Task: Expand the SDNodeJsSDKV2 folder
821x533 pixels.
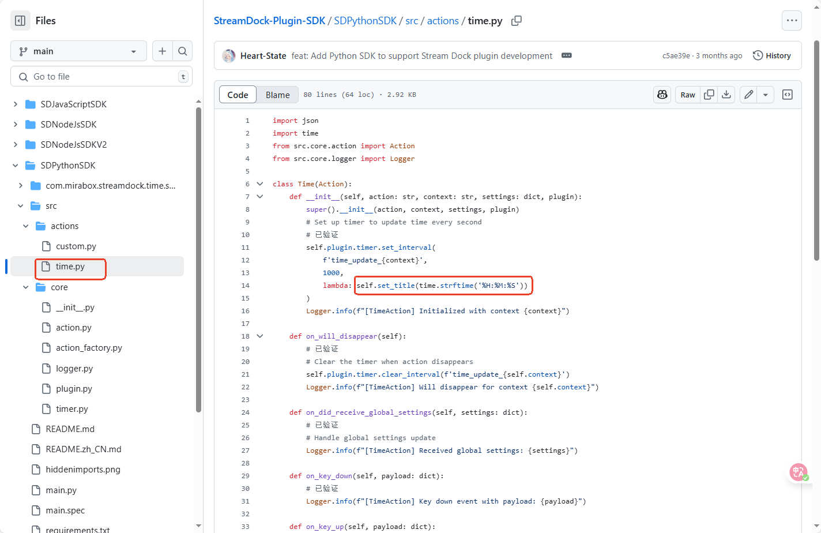Action: pyautogui.click(x=16, y=145)
